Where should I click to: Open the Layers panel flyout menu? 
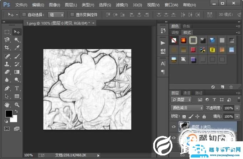tap(238, 93)
